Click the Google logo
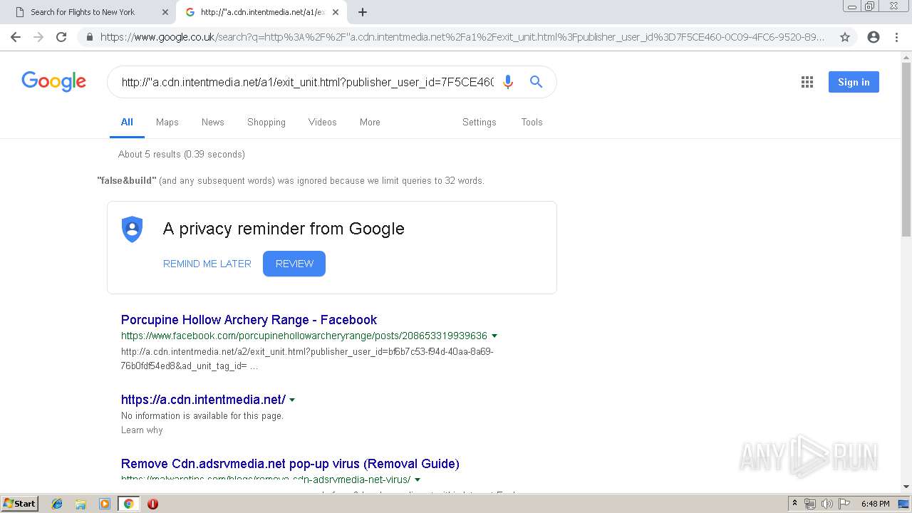 coord(53,81)
